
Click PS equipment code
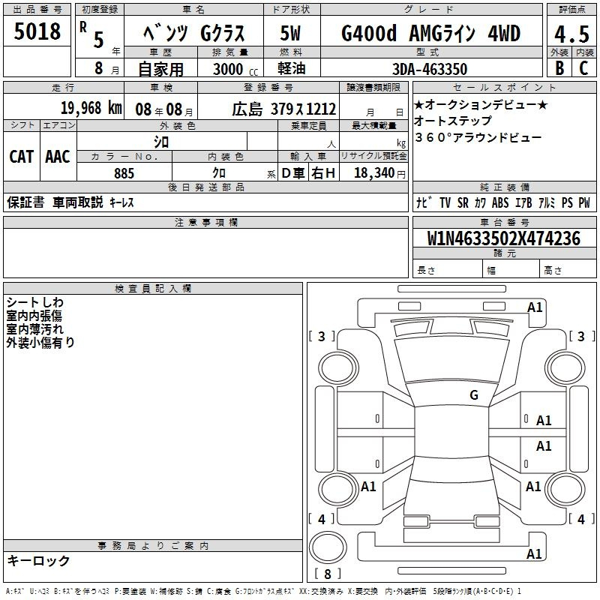pos(568,202)
